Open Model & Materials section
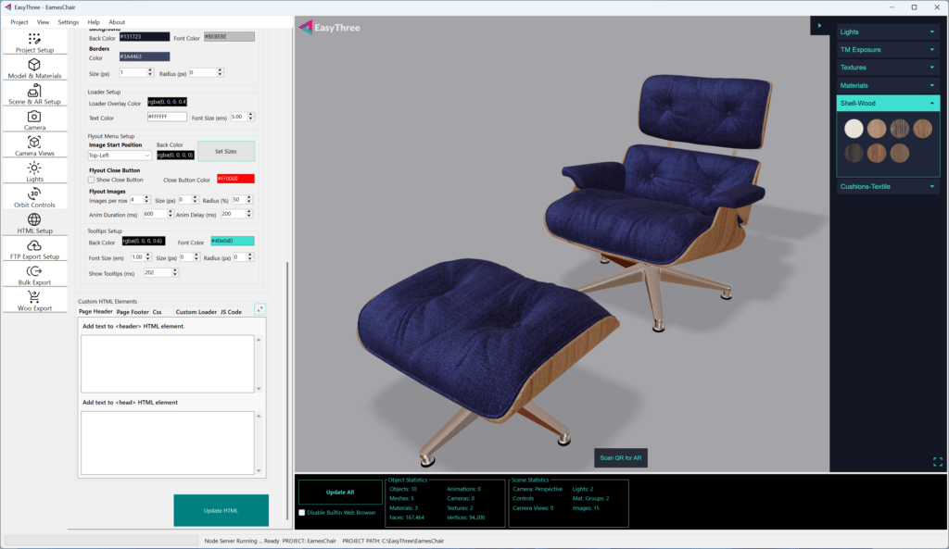This screenshot has width=949, height=549. click(34, 69)
